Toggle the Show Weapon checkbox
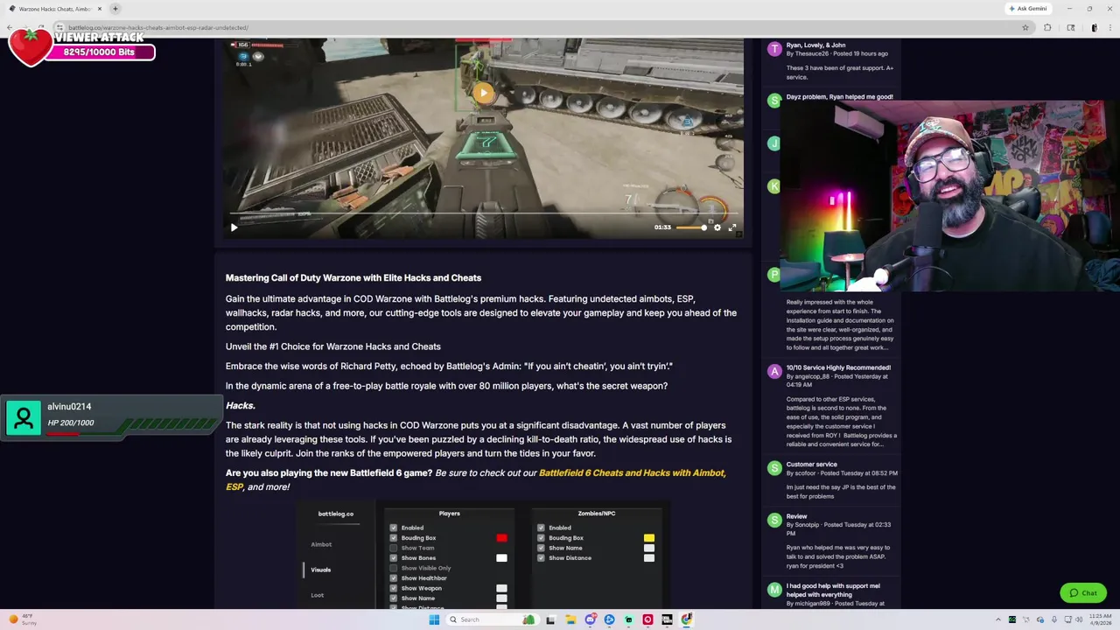The image size is (1120, 630). [393, 588]
